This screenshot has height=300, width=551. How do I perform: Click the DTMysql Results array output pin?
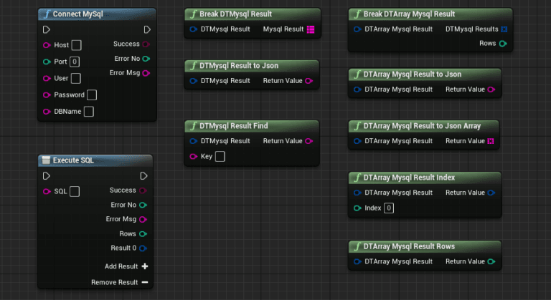point(504,29)
